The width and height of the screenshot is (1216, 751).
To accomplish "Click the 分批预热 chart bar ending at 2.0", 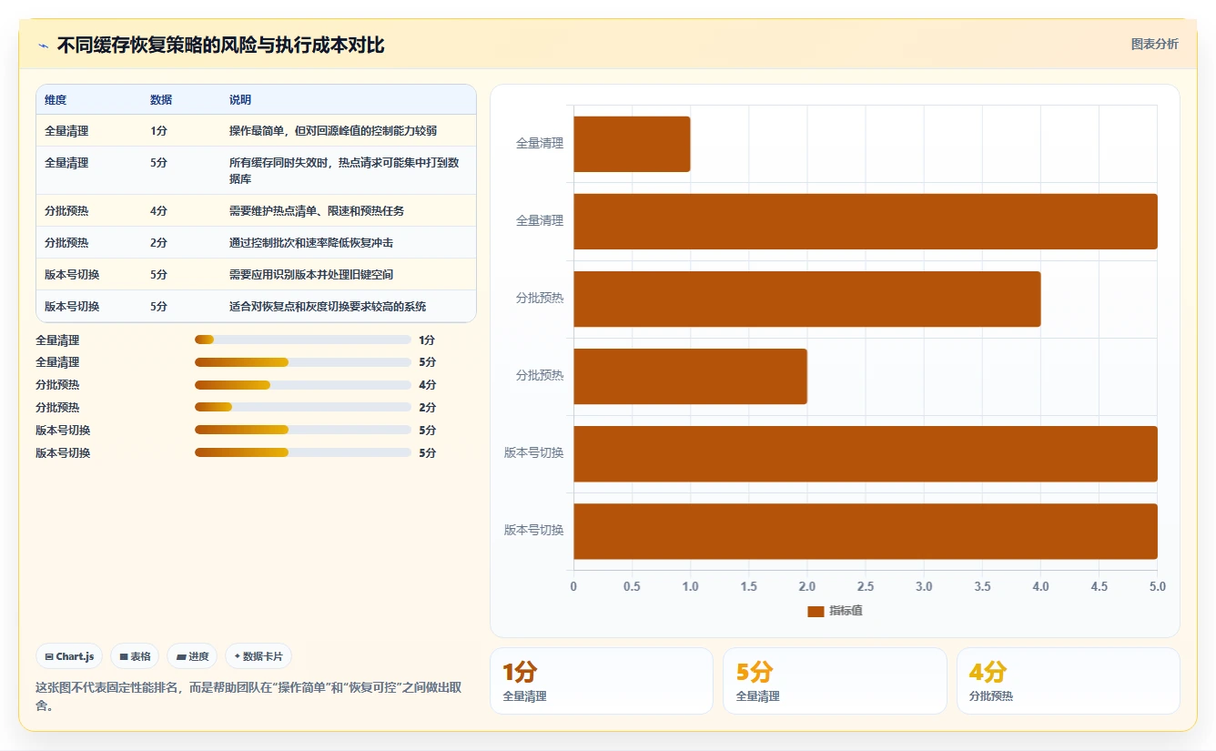I will coord(690,376).
